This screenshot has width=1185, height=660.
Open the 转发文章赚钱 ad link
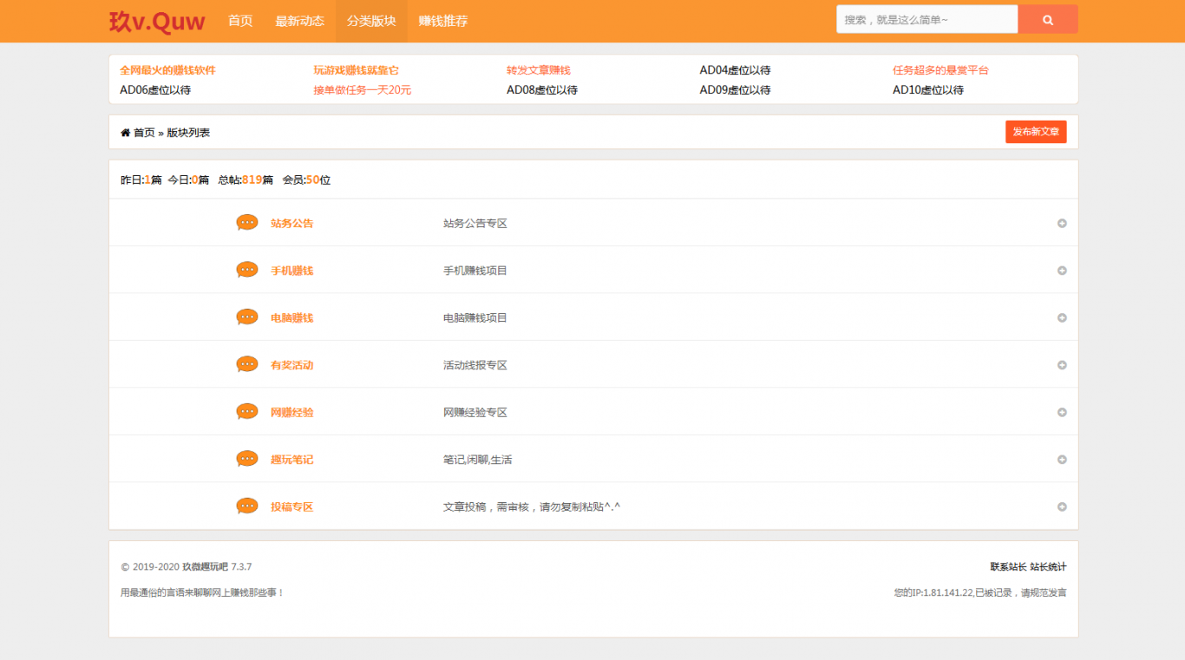[539, 70]
